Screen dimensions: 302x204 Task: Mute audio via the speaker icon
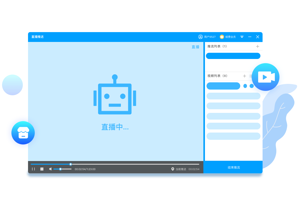click(50, 169)
